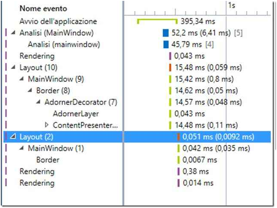Click the Nome evento column header

pyautogui.click(x=43, y=9)
